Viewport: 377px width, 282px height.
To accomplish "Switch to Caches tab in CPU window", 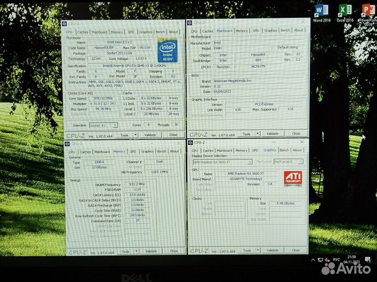I will point(83,32).
